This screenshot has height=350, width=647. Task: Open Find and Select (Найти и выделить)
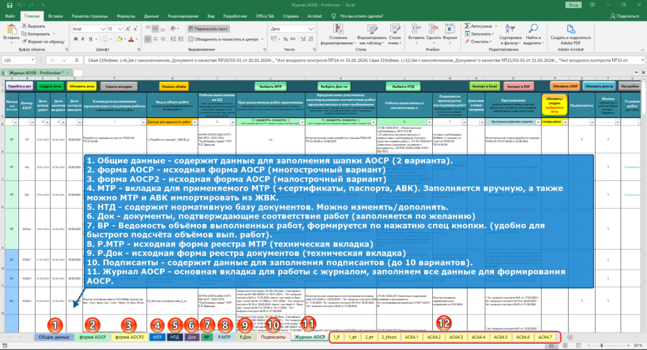click(533, 35)
